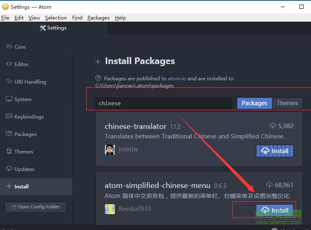Install the chinese-translator package
The height and width of the screenshot is (230, 311).
click(x=275, y=151)
